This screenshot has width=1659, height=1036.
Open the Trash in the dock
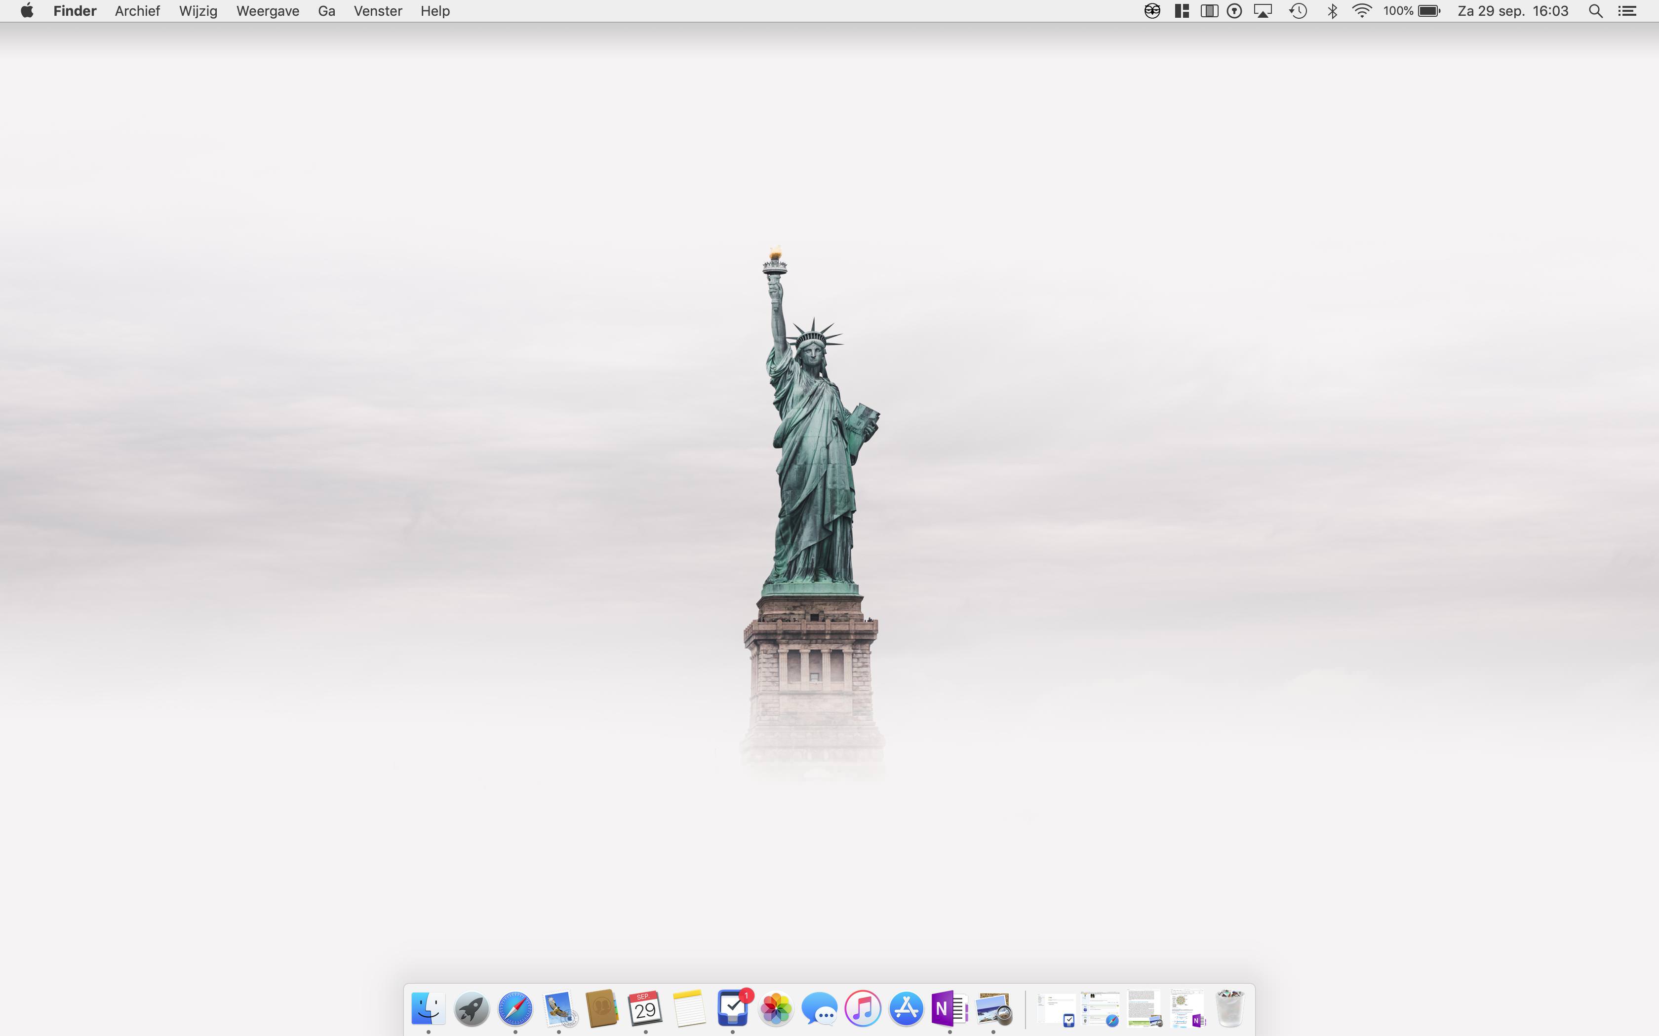tap(1230, 1008)
